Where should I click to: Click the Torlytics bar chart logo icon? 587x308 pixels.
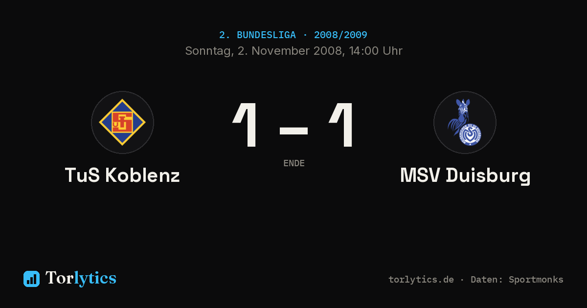31,279
